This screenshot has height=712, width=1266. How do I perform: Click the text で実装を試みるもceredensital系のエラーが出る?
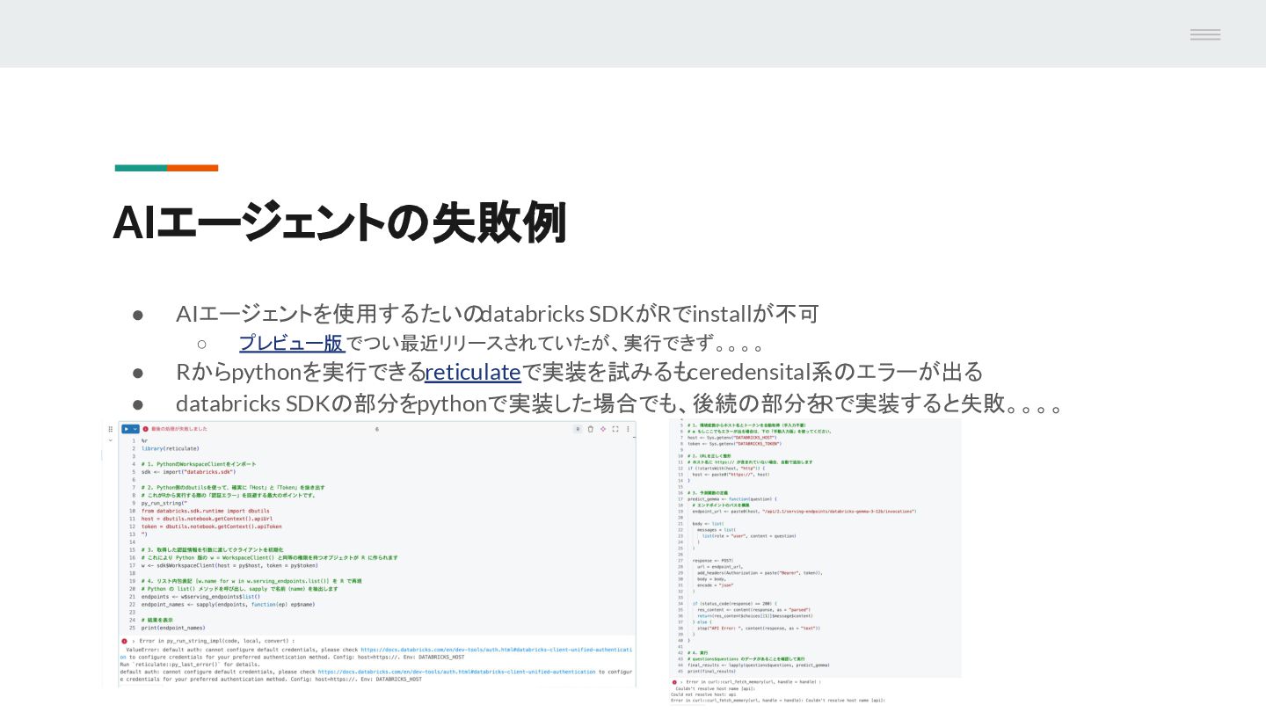coord(753,372)
